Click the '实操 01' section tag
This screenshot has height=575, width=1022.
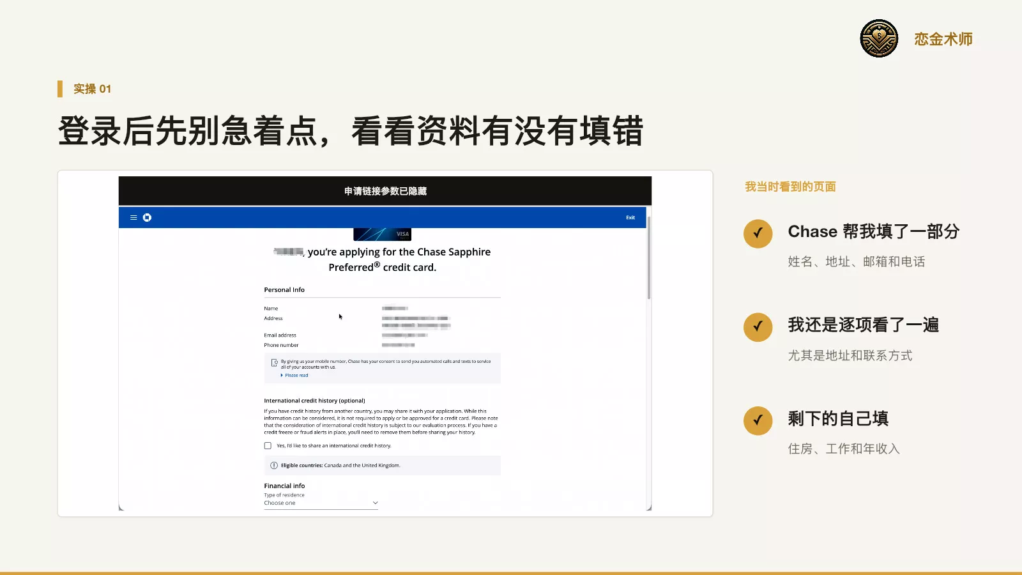point(92,89)
